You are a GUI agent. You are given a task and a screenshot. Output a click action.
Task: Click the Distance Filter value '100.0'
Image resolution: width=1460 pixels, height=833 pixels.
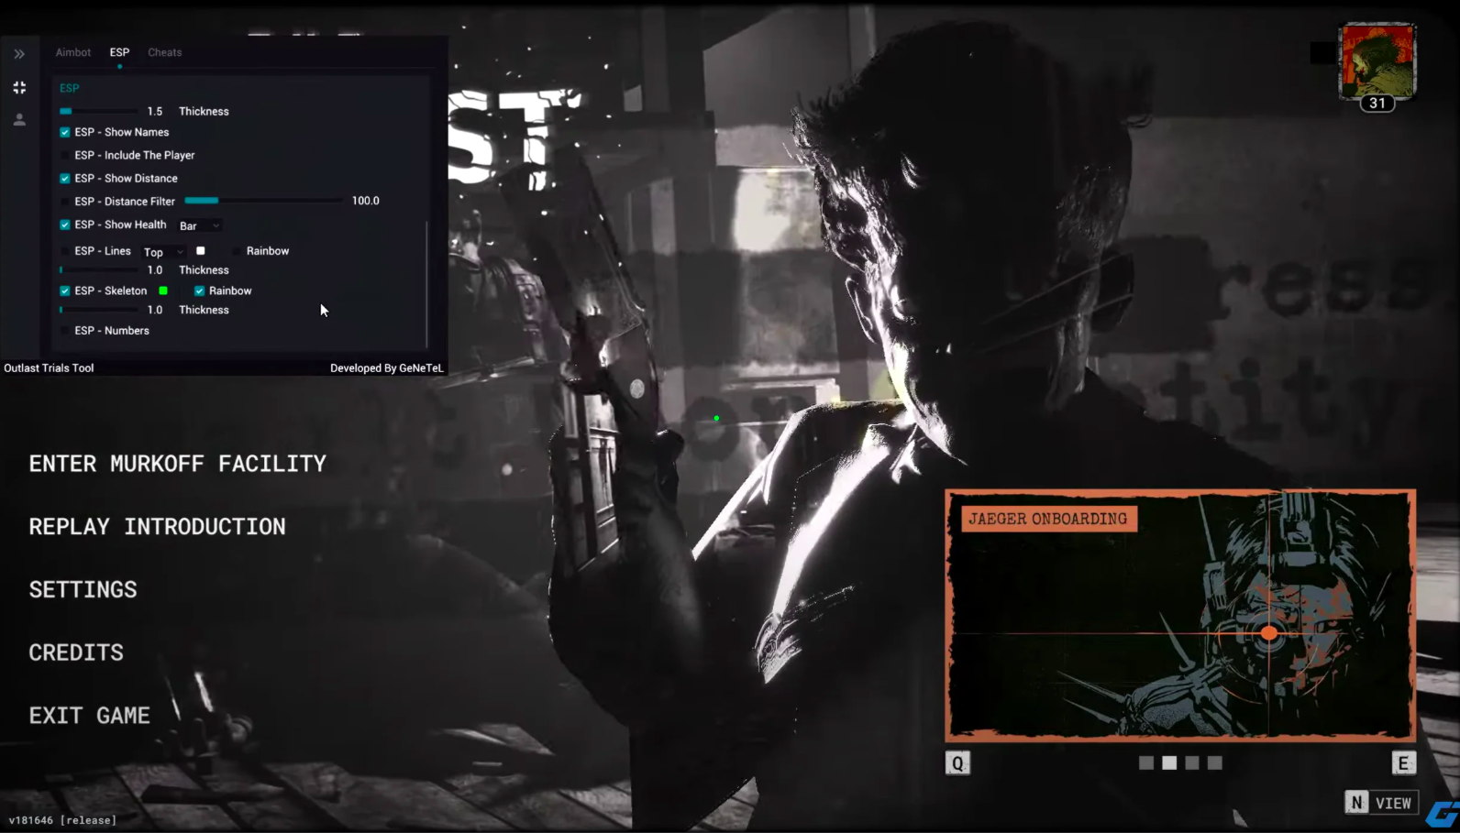[366, 201]
